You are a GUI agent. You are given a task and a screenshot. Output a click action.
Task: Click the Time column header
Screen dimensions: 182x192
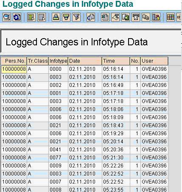[x=116, y=61]
